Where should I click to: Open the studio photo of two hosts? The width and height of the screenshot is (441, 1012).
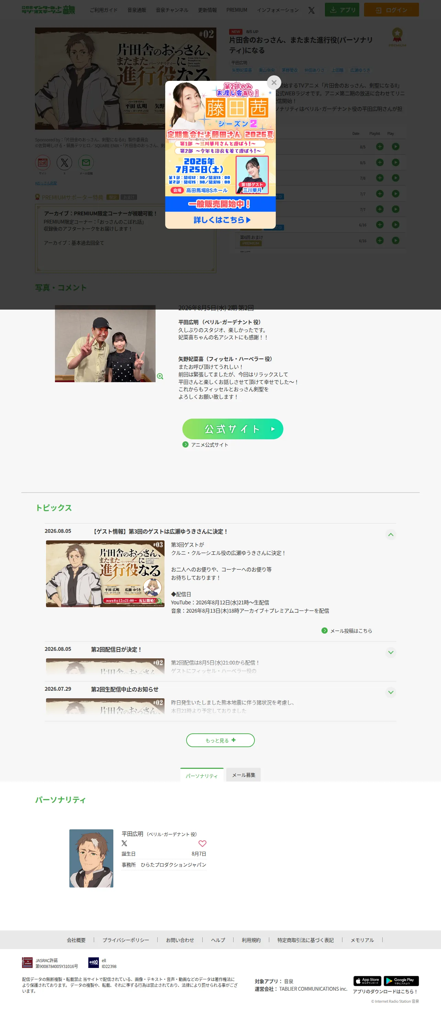click(105, 344)
